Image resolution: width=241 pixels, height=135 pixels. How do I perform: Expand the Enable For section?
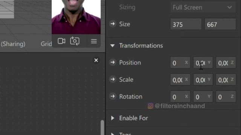tap(113, 118)
